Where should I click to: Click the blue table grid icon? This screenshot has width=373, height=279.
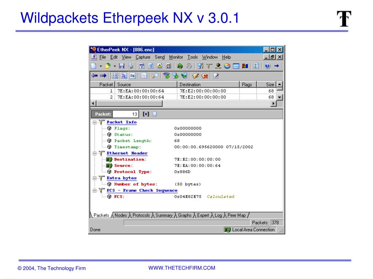tap(236, 66)
